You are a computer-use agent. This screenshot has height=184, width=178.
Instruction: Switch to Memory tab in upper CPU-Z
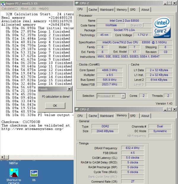click(122, 9)
